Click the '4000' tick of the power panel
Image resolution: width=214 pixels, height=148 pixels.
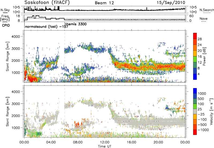click(x=16, y=36)
